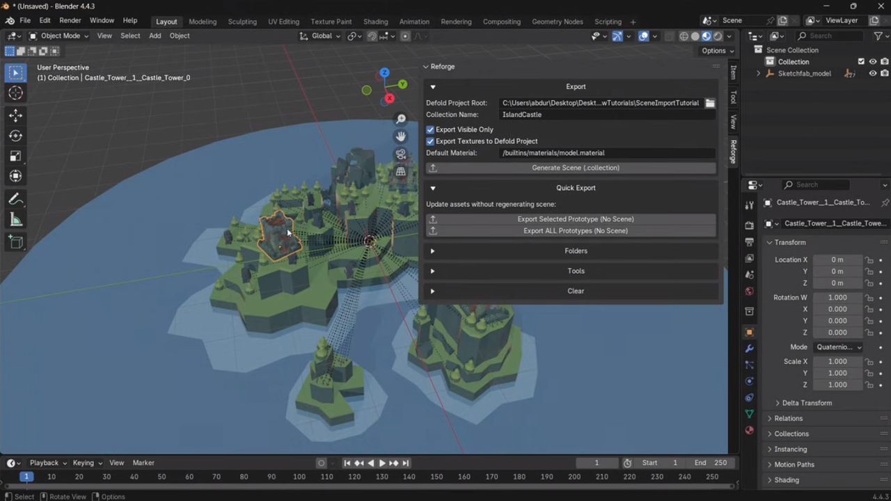Select the Rotate tool in left toolbar
The width and height of the screenshot is (891, 501).
[x=15, y=136]
